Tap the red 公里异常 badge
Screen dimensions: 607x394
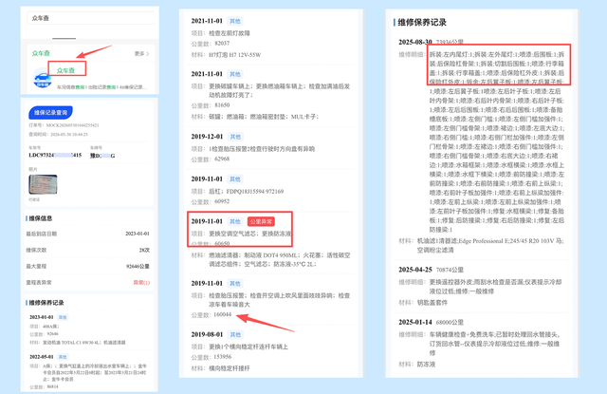click(x=261, y=221)
